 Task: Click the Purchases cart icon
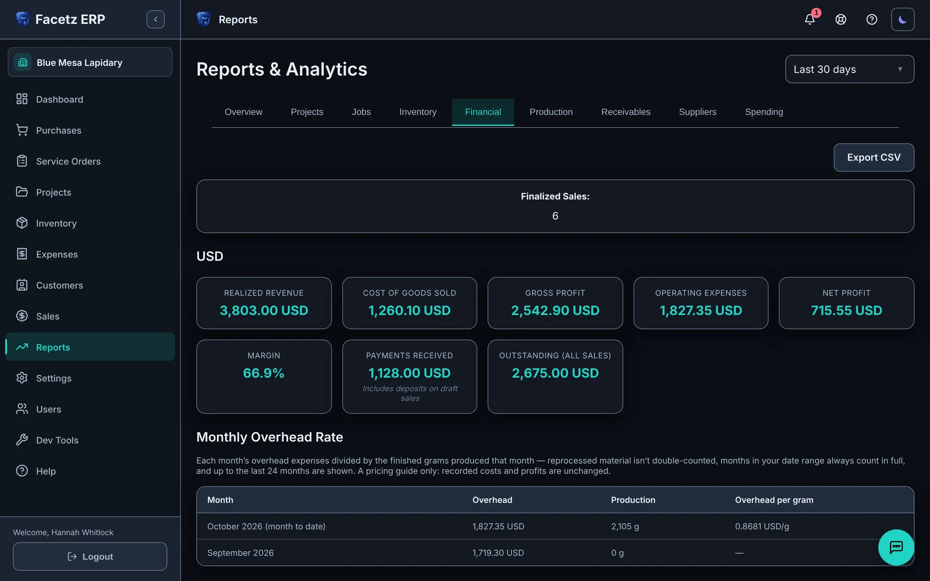[x=22, y=130]
